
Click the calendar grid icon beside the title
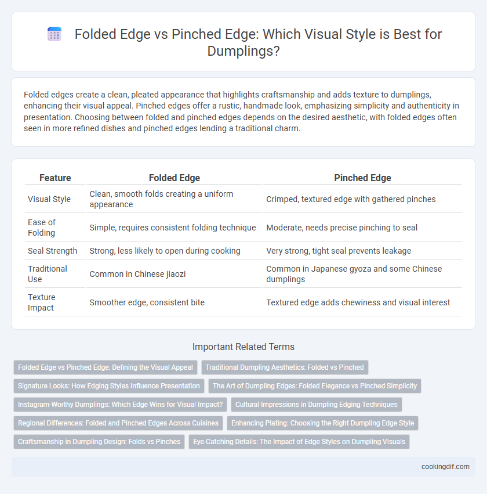[54, 34]
